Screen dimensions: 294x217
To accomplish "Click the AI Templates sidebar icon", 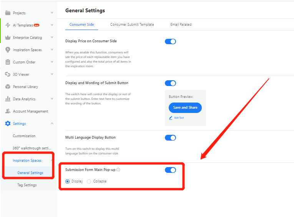I will (x=8, y=25).
